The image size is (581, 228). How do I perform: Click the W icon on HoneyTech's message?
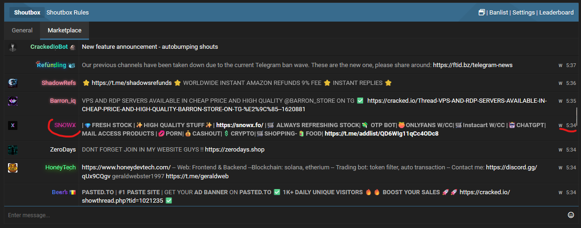(x=561, y=167)
